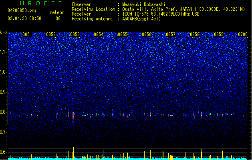The width and height of the screenshot is (252, 160).
Task: Click the 0.6 kHz axis label
Action: click(x=4, y=152)
